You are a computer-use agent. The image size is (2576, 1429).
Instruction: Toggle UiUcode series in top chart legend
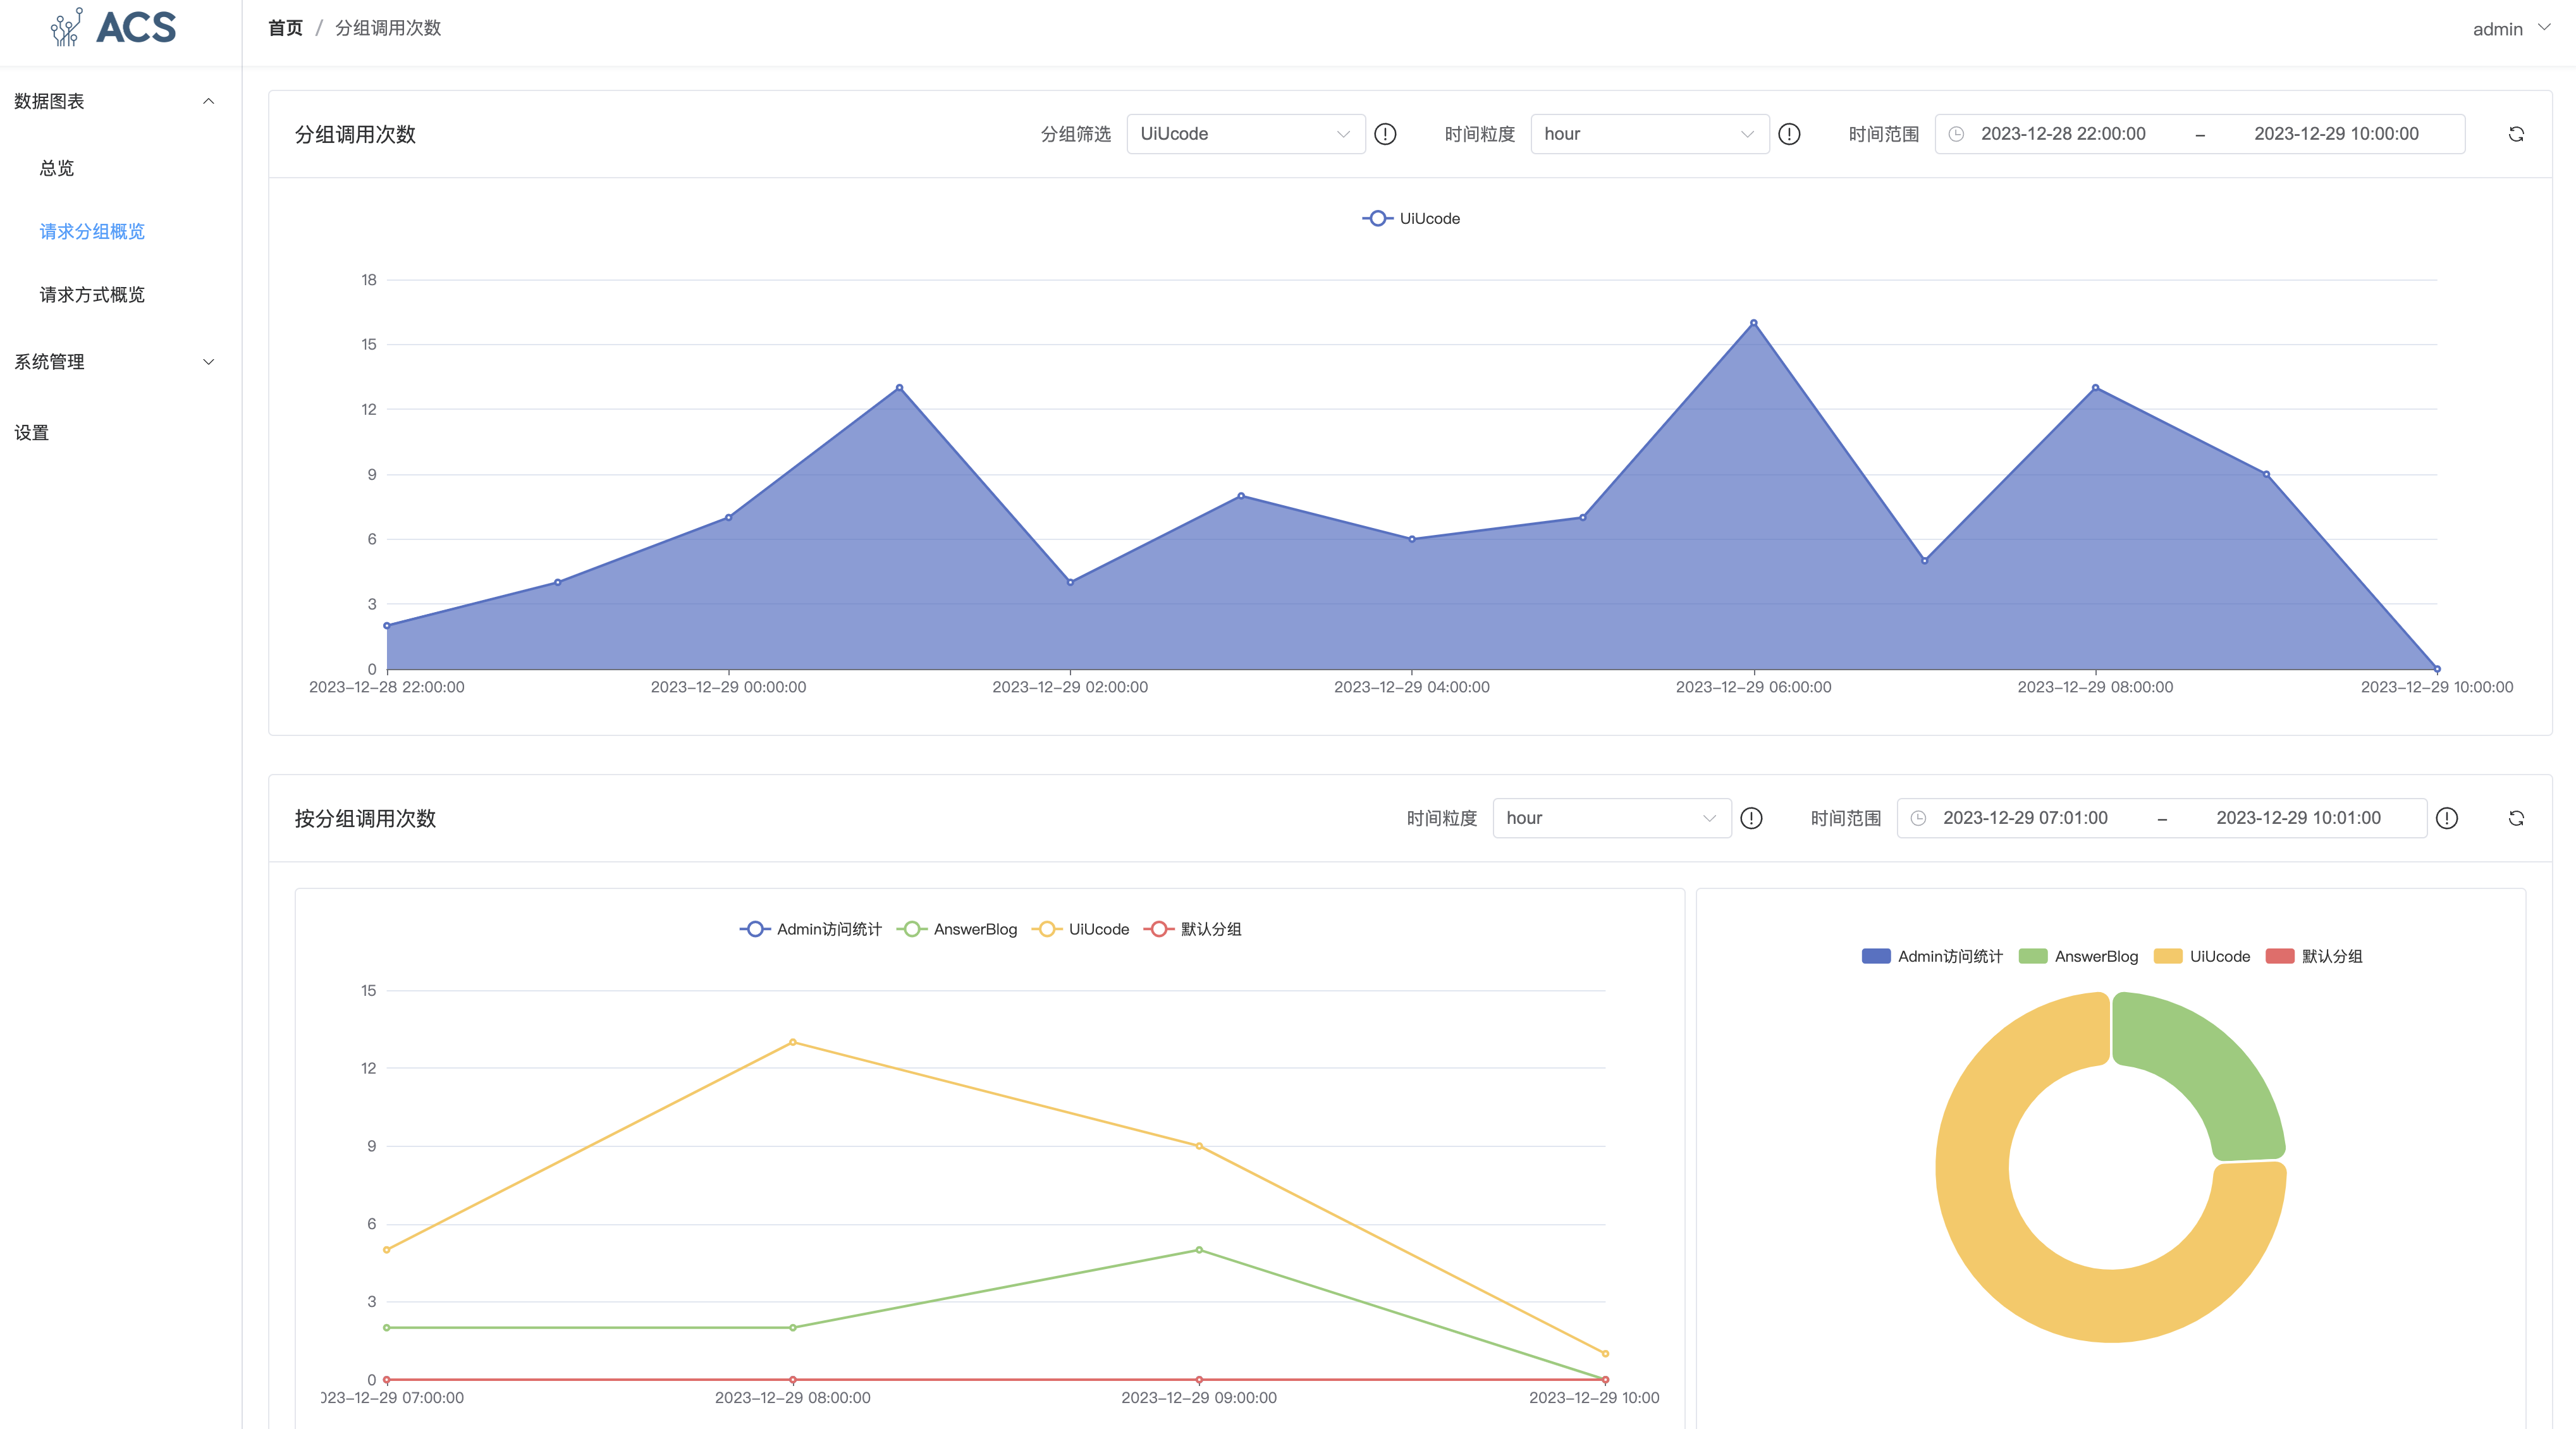pos(1411,218)
